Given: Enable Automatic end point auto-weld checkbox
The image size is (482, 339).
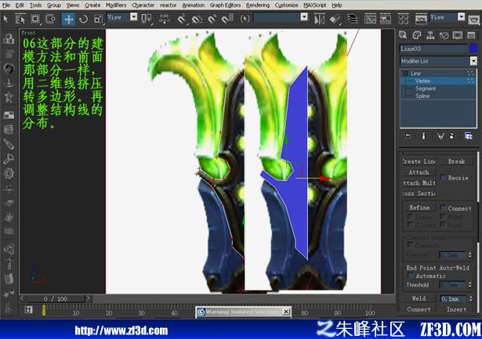Looking at the screenshot, I should pos(411,276).
